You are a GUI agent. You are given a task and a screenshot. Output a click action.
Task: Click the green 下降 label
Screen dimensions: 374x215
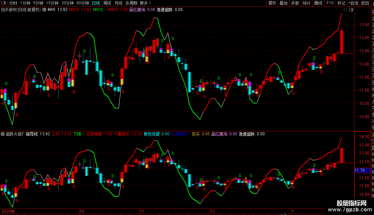[79, 134]
